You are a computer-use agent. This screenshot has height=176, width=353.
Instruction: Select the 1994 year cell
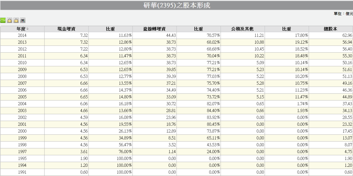(22, 165)
